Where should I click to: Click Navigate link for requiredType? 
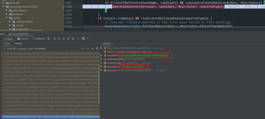pyautogui.click(x=146, y=63)
